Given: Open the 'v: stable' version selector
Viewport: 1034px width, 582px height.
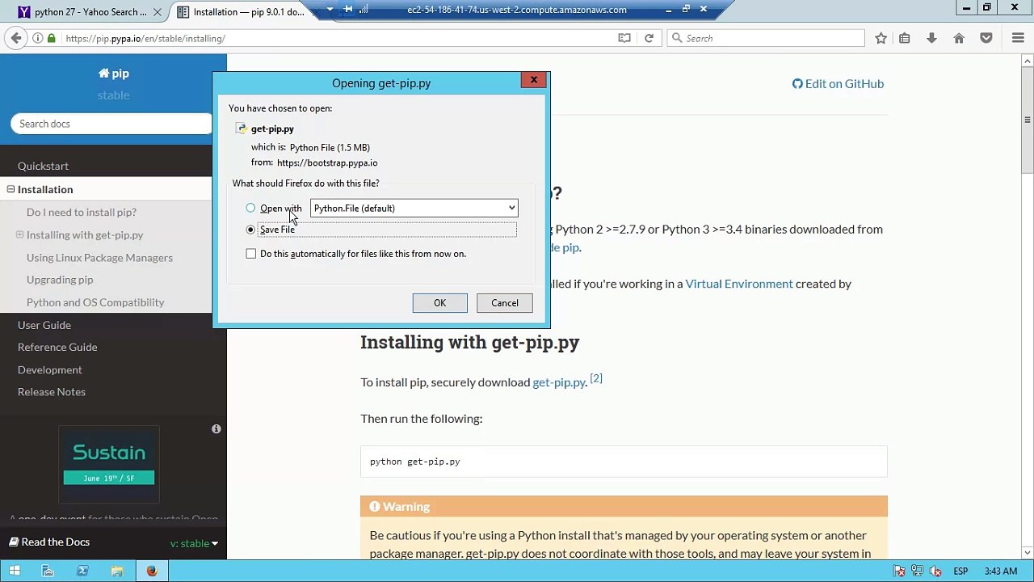Looking at the screenshot, I should 194,543.
